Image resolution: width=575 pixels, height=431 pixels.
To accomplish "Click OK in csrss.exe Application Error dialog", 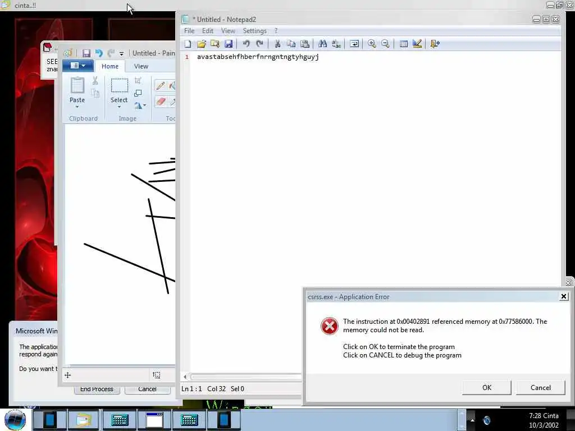I will 487,388.
